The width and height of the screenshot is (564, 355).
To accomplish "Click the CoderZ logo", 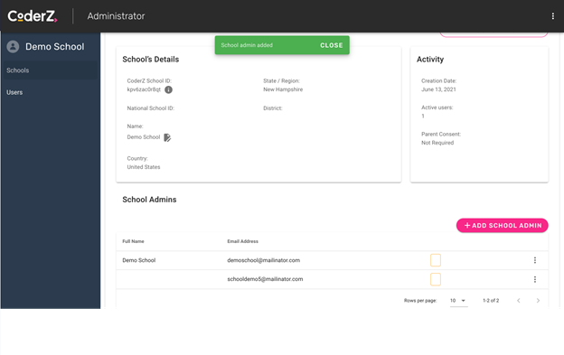I will click(x=33, y=16).
